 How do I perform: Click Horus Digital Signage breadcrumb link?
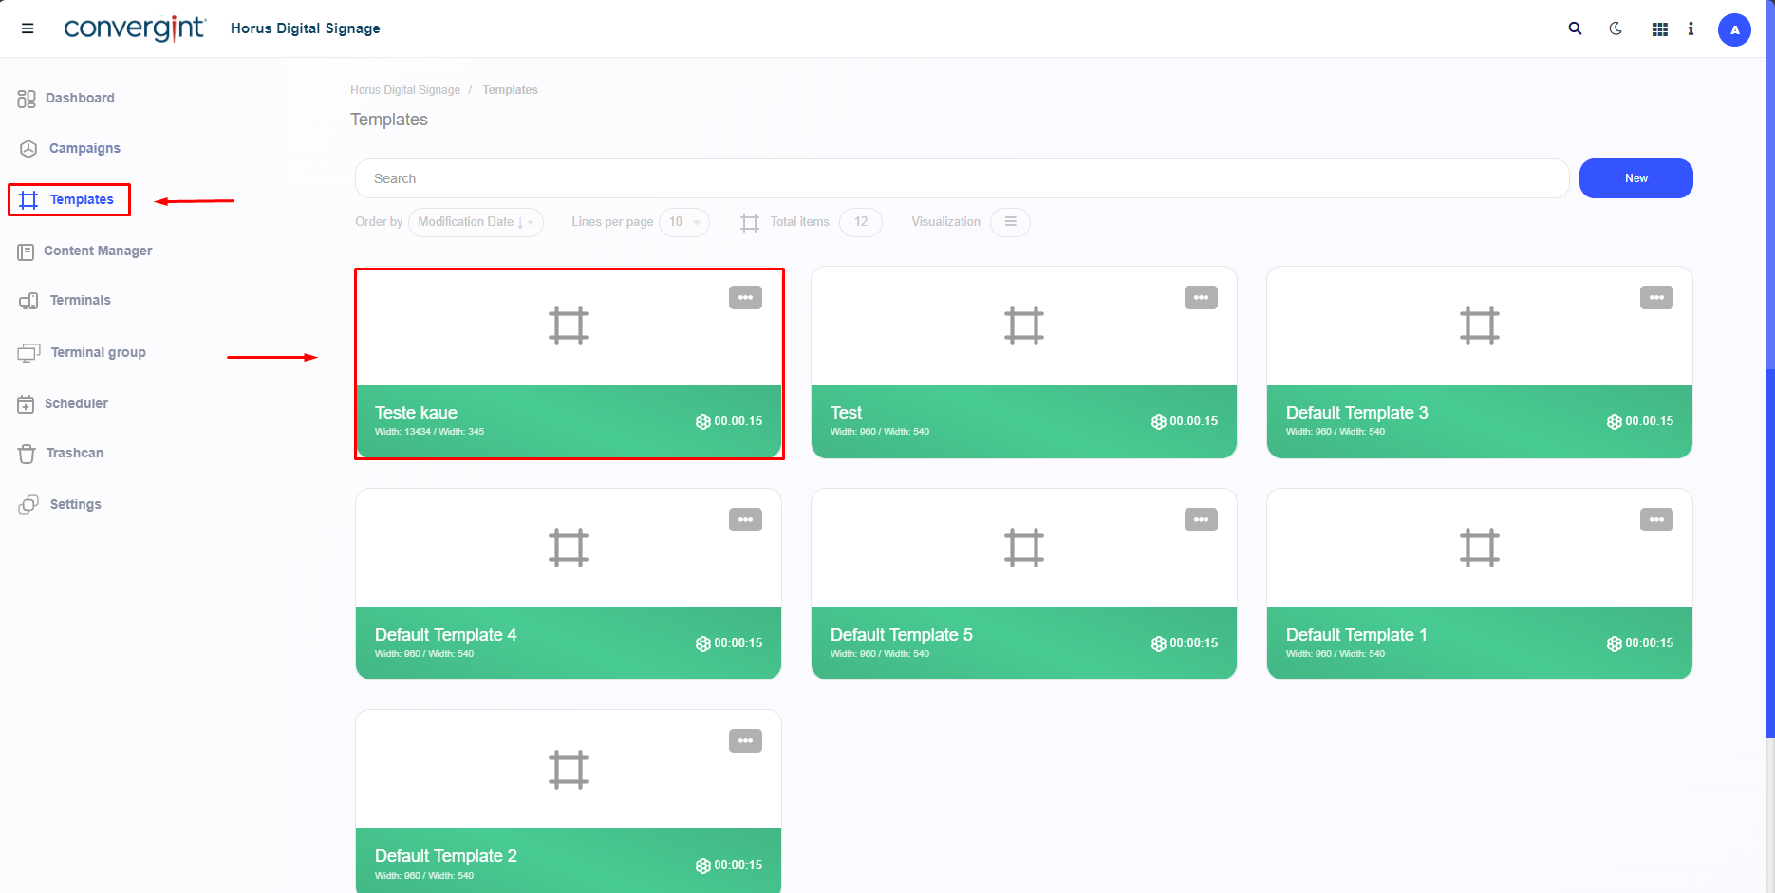405,90
